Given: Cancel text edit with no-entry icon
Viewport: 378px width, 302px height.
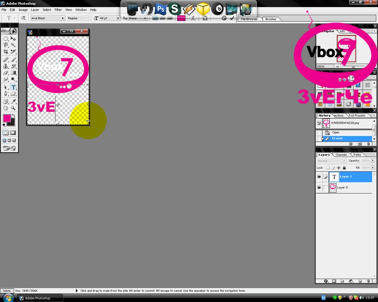Looking at the screenshot, I should 224,18.
